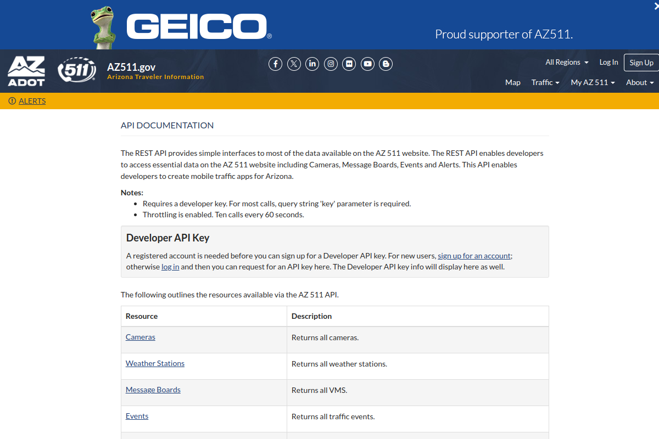Click the GEICO gecko banner ad
The image size is (659, 439).
pyautogui.click(x=329, y=25)
